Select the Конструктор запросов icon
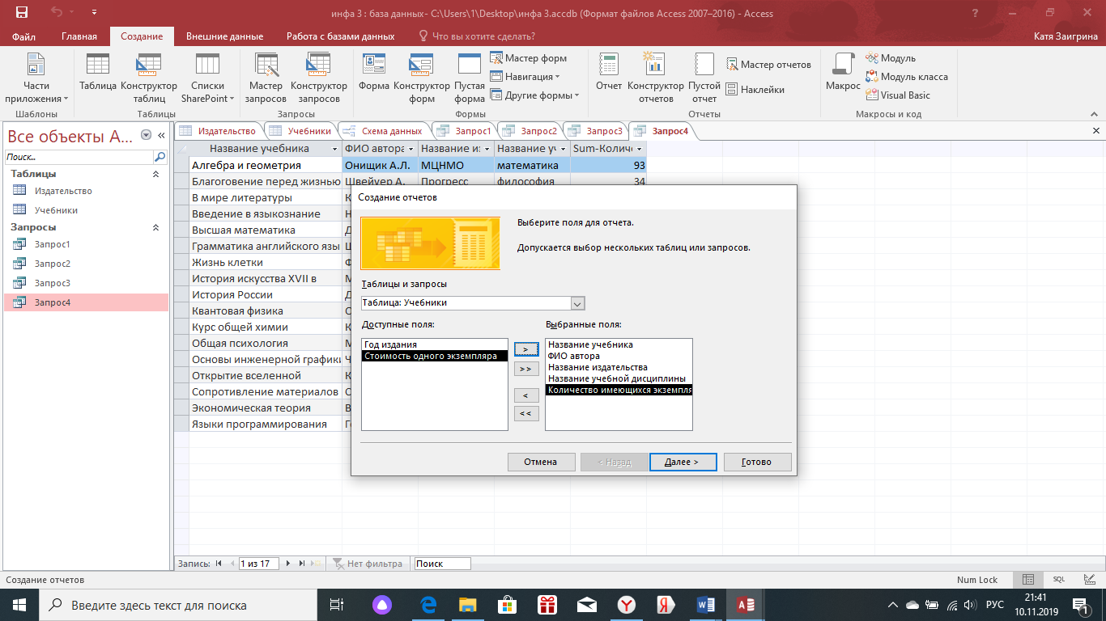The height and width of the screenshot is (621, 1106). pyautogui.click(x=319, y=78)
